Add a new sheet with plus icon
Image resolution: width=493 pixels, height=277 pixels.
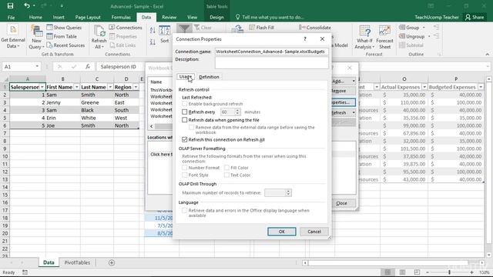point(112,262)
